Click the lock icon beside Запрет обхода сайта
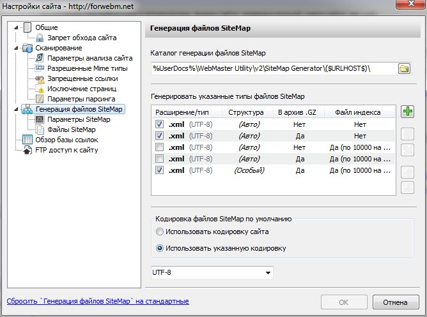427x317 pixels. tap(40, 38)
